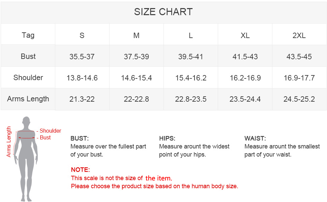Image resolution: width=327 pixels, height=202 pixels.
Task: Select the S size column header
Action: pos(82,35)
